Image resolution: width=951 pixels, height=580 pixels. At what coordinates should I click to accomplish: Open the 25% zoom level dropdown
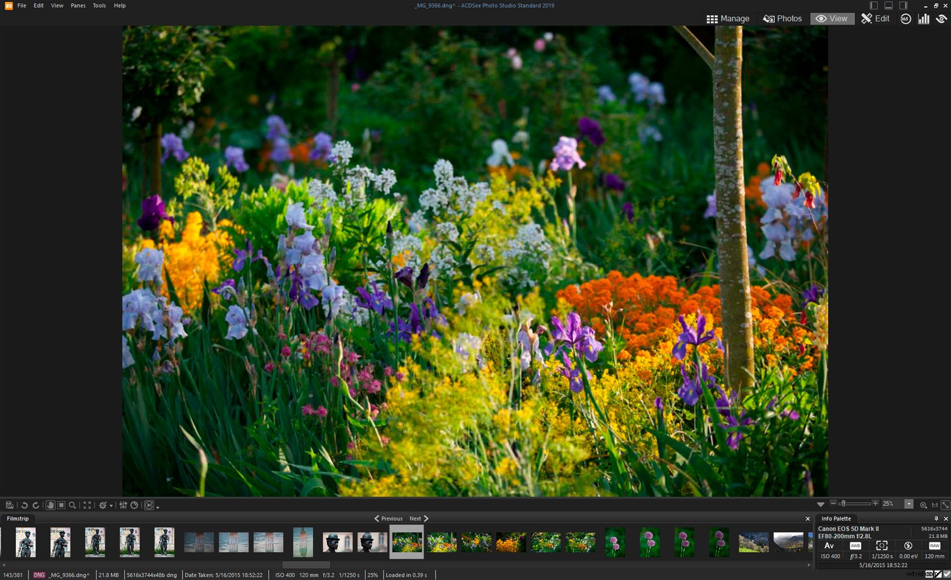(909, 504)
